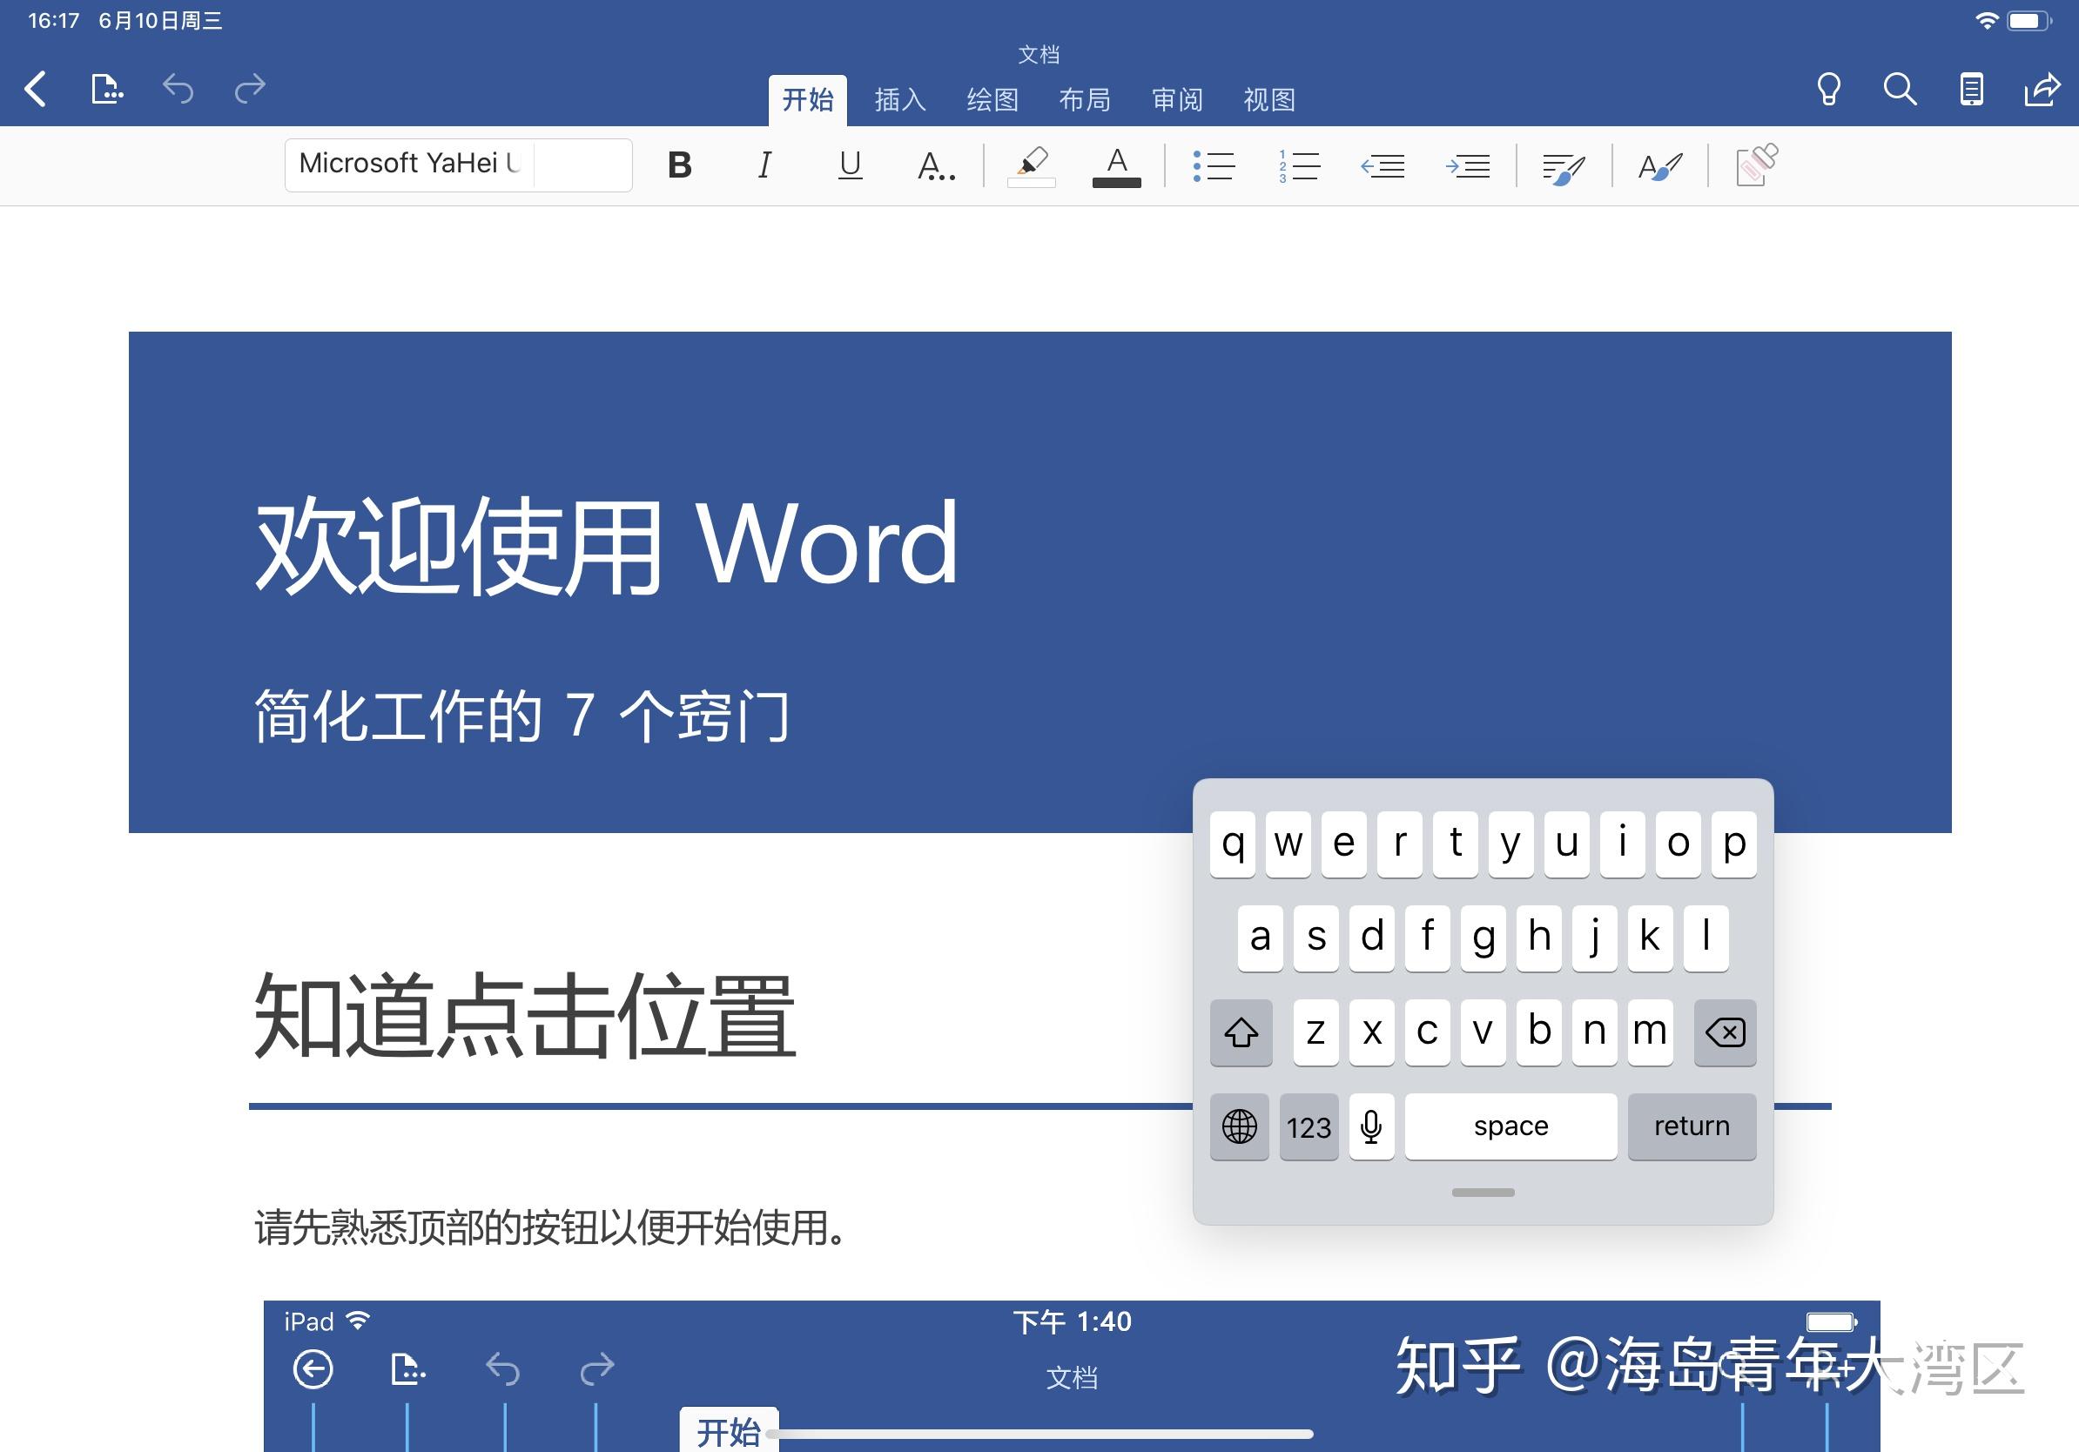Toggle bold formatting
This screenshot has height=1452, width=2079.
pos(680,165)
